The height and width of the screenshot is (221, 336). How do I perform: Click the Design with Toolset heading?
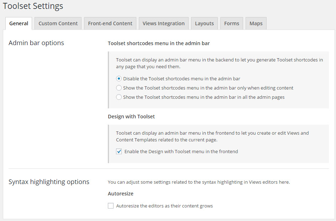[x=131, y=117]
